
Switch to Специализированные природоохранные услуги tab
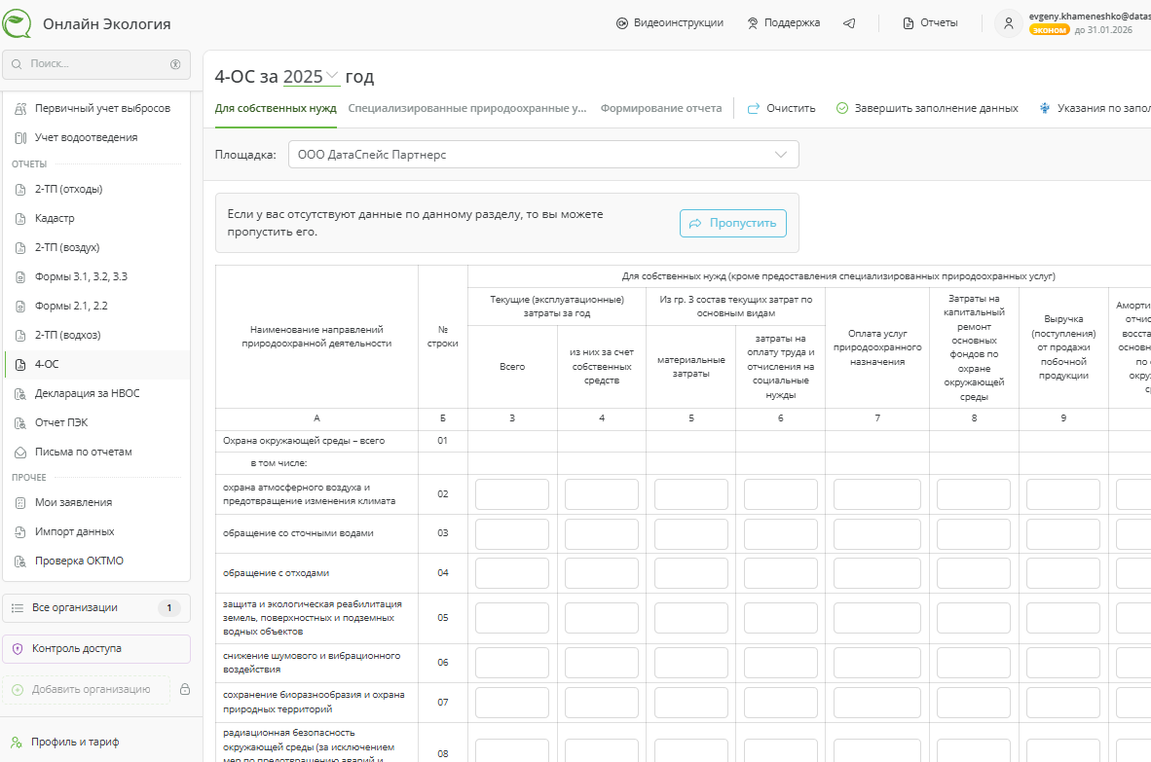pos(467,108)
